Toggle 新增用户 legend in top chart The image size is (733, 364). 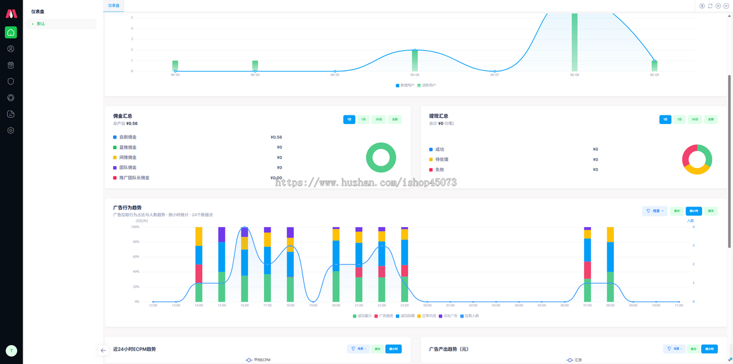404,86
